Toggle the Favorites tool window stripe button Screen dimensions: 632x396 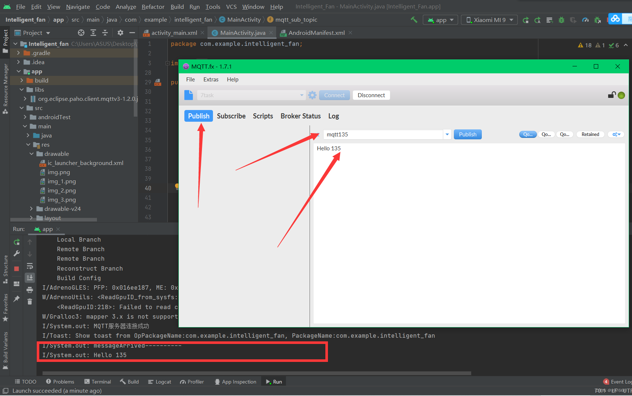point(6,308)
